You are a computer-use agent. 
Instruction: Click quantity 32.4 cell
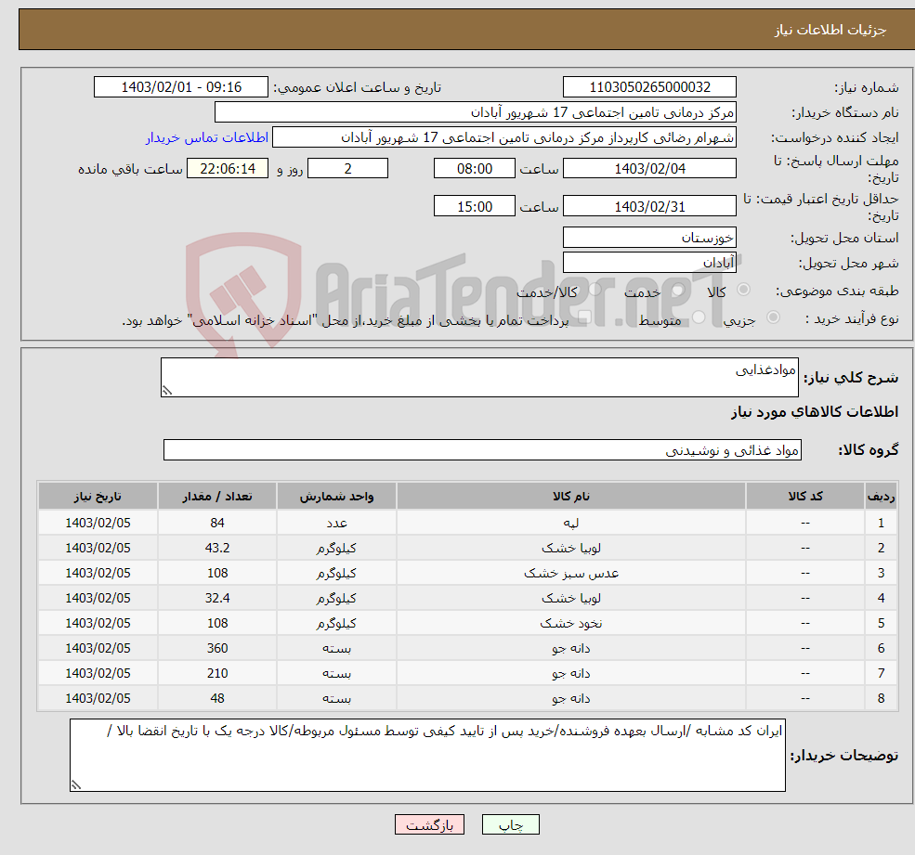[217, 598]
